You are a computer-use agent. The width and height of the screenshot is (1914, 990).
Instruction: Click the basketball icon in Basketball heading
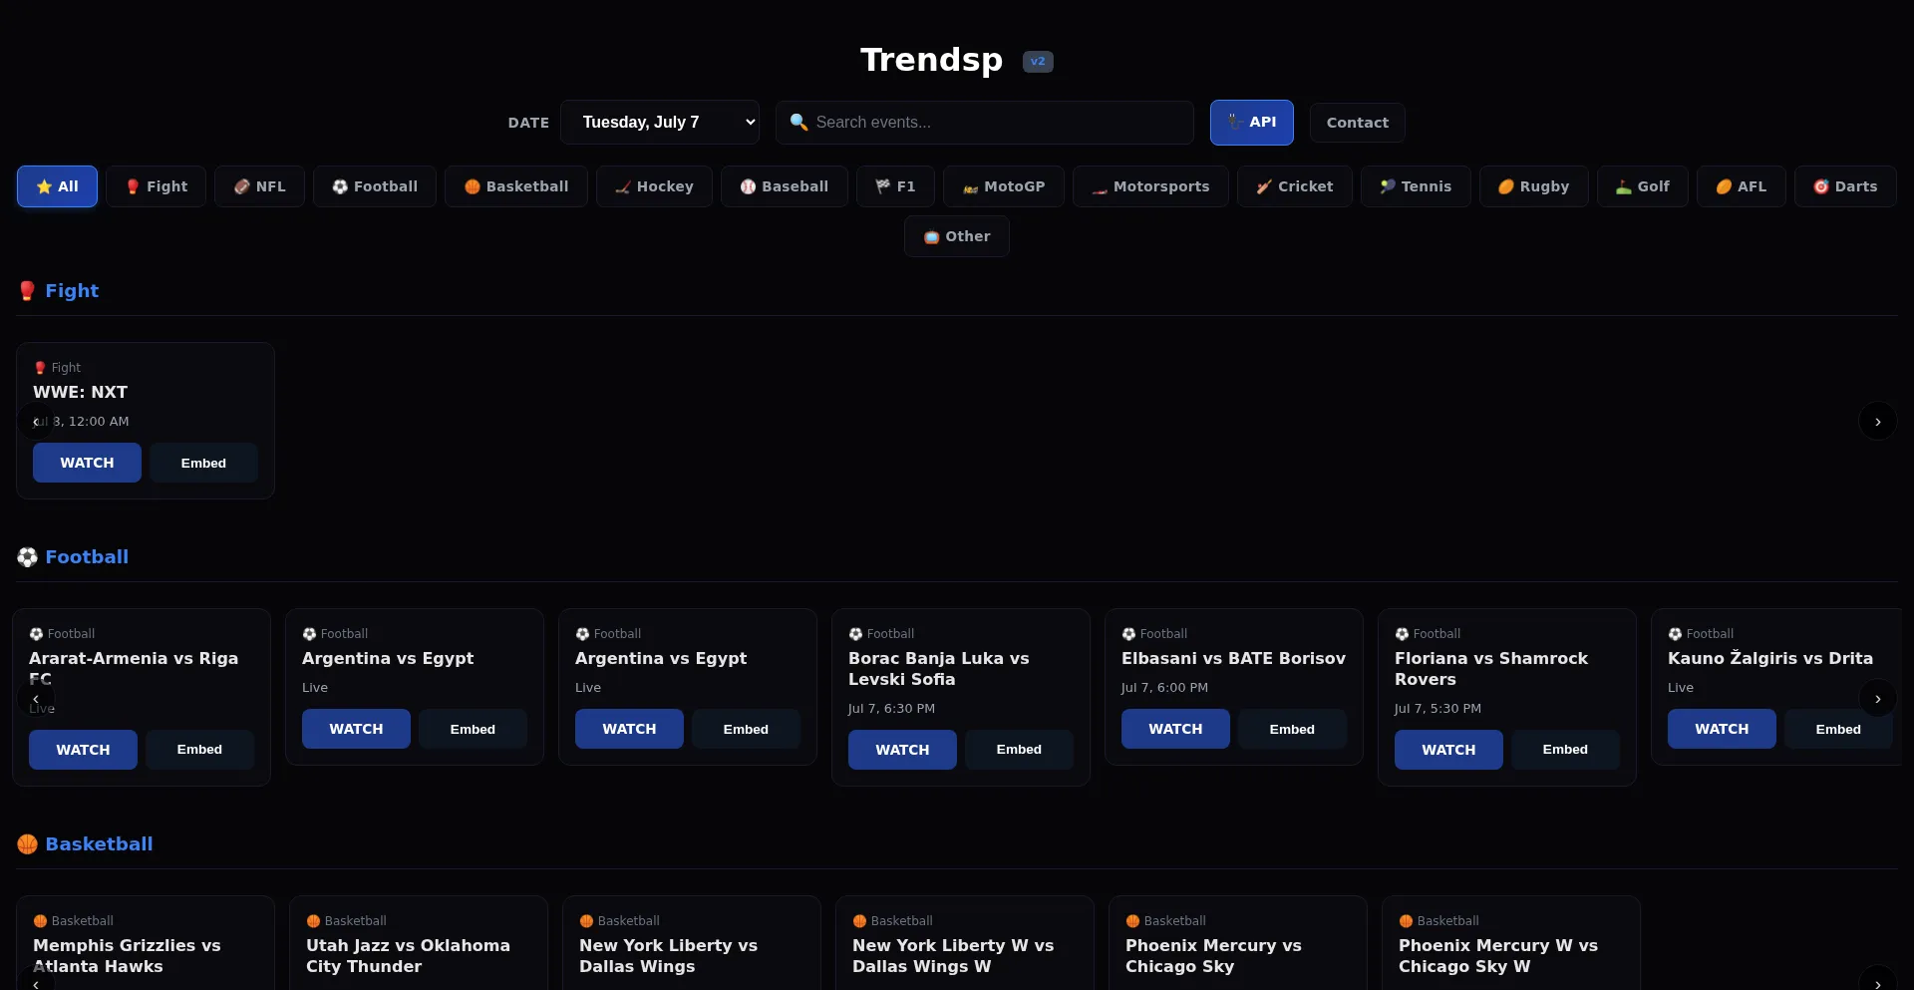(x=27, y=844)
